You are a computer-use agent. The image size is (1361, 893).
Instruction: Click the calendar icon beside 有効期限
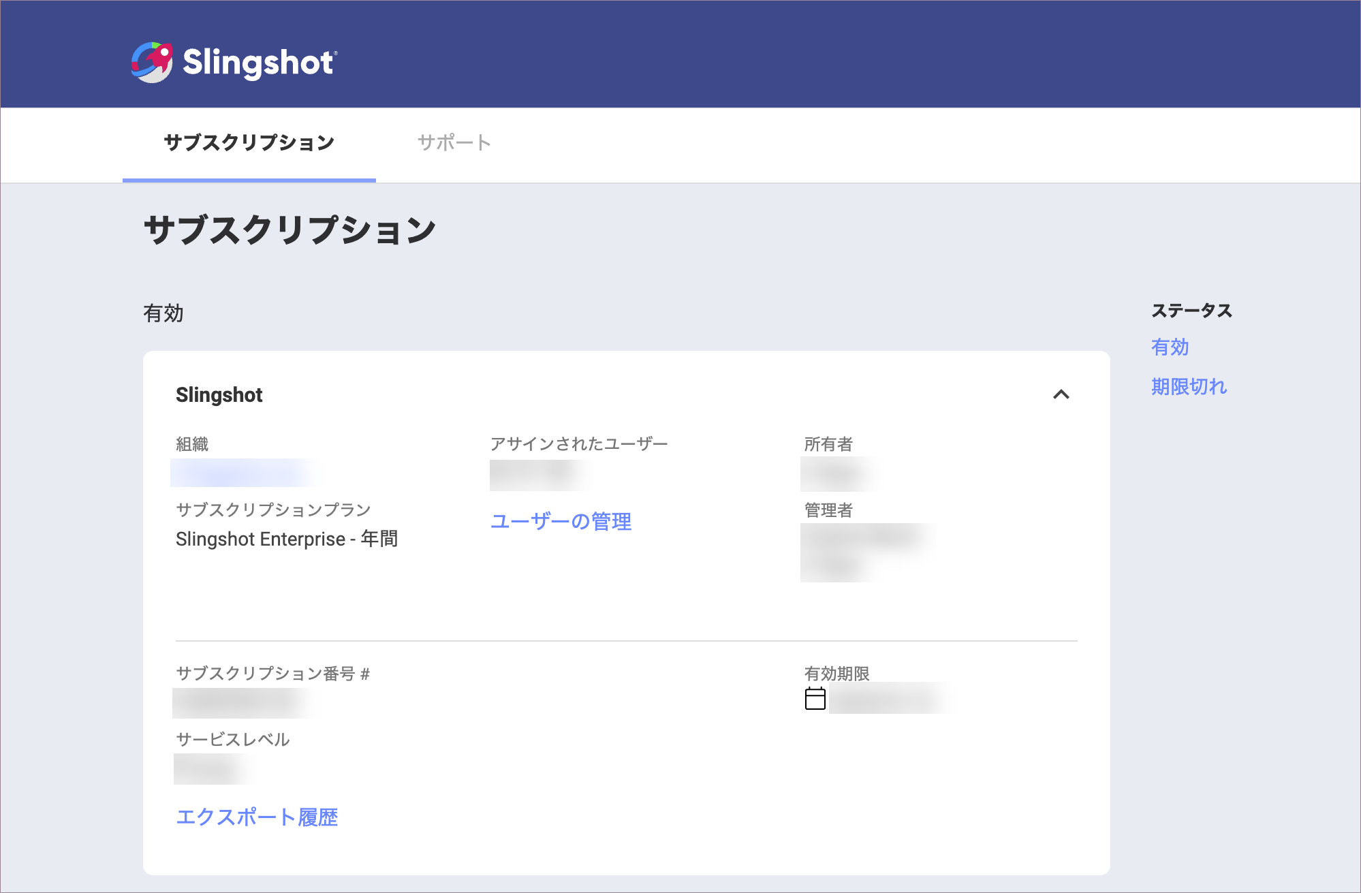coord(815,699)
